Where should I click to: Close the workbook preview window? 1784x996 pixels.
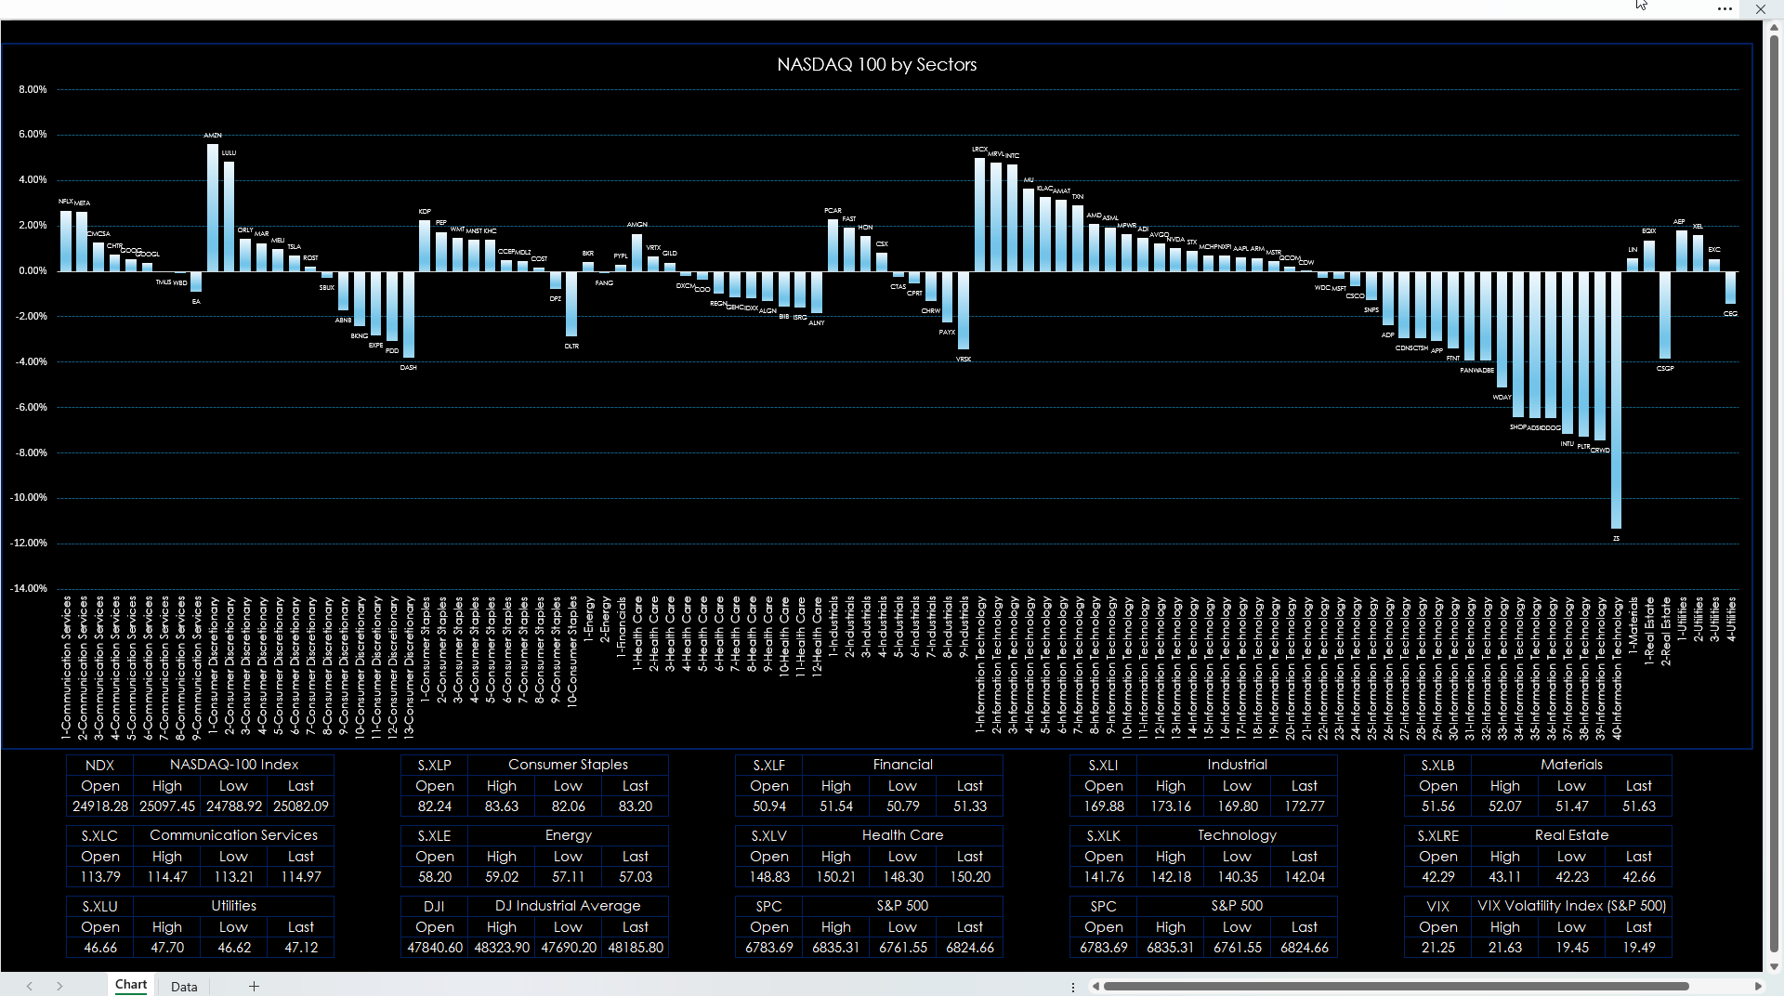[1760, 9]
